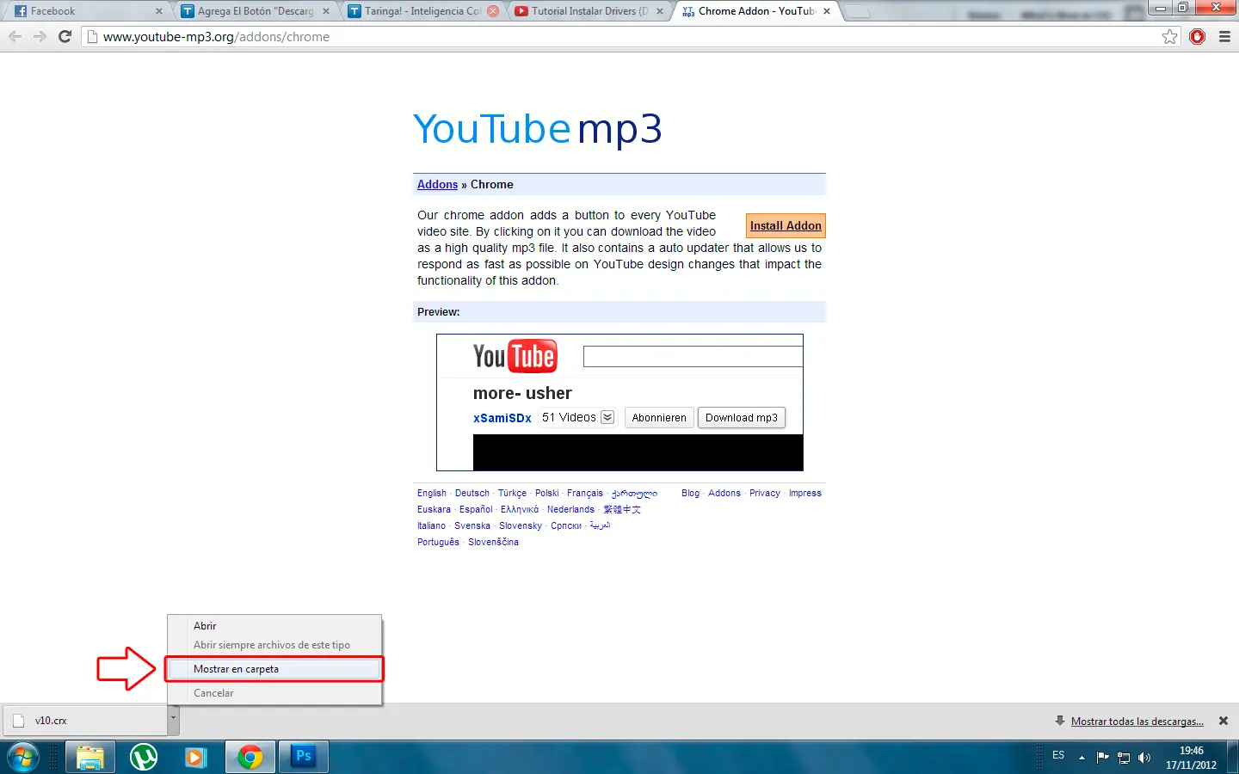Screen dimensions: 1239x774
Task: Switch language to Polski
Action: pos(547,494)
